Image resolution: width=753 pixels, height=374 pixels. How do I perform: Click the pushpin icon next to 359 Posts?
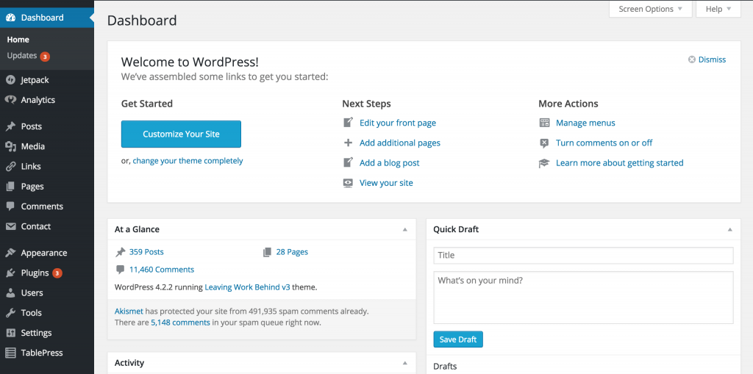point(120,252)
